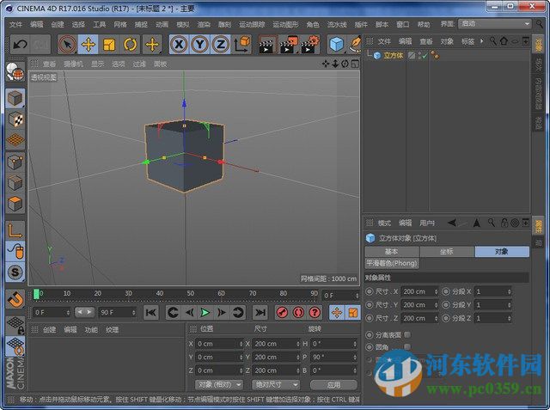Open 摄像机 menu in viewport

tap(73, 64)
